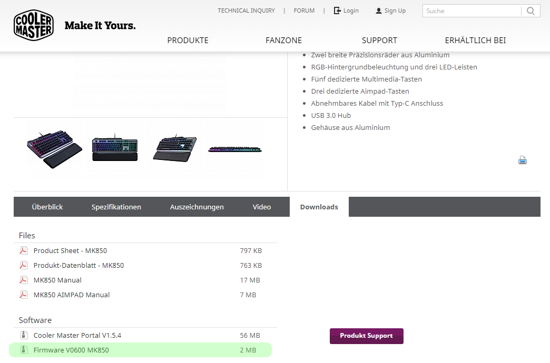Click the PDF icon beside Produkt-Datenblatt - MK850
Image resolution: width=550 pixels, height=363 pixels.
pyautogui.click(x=24, y=265)
